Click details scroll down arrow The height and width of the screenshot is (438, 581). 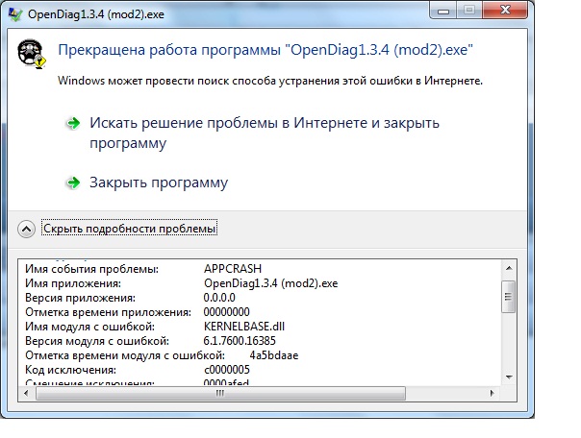(509, 377)
